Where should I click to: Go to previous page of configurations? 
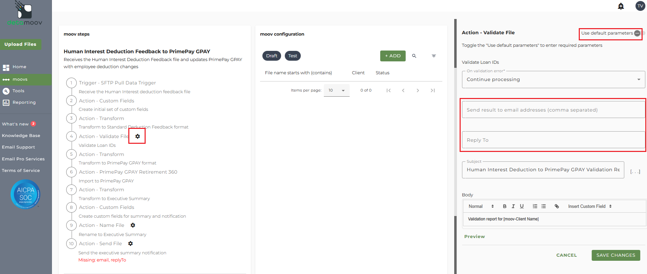[x=403, y=91]
